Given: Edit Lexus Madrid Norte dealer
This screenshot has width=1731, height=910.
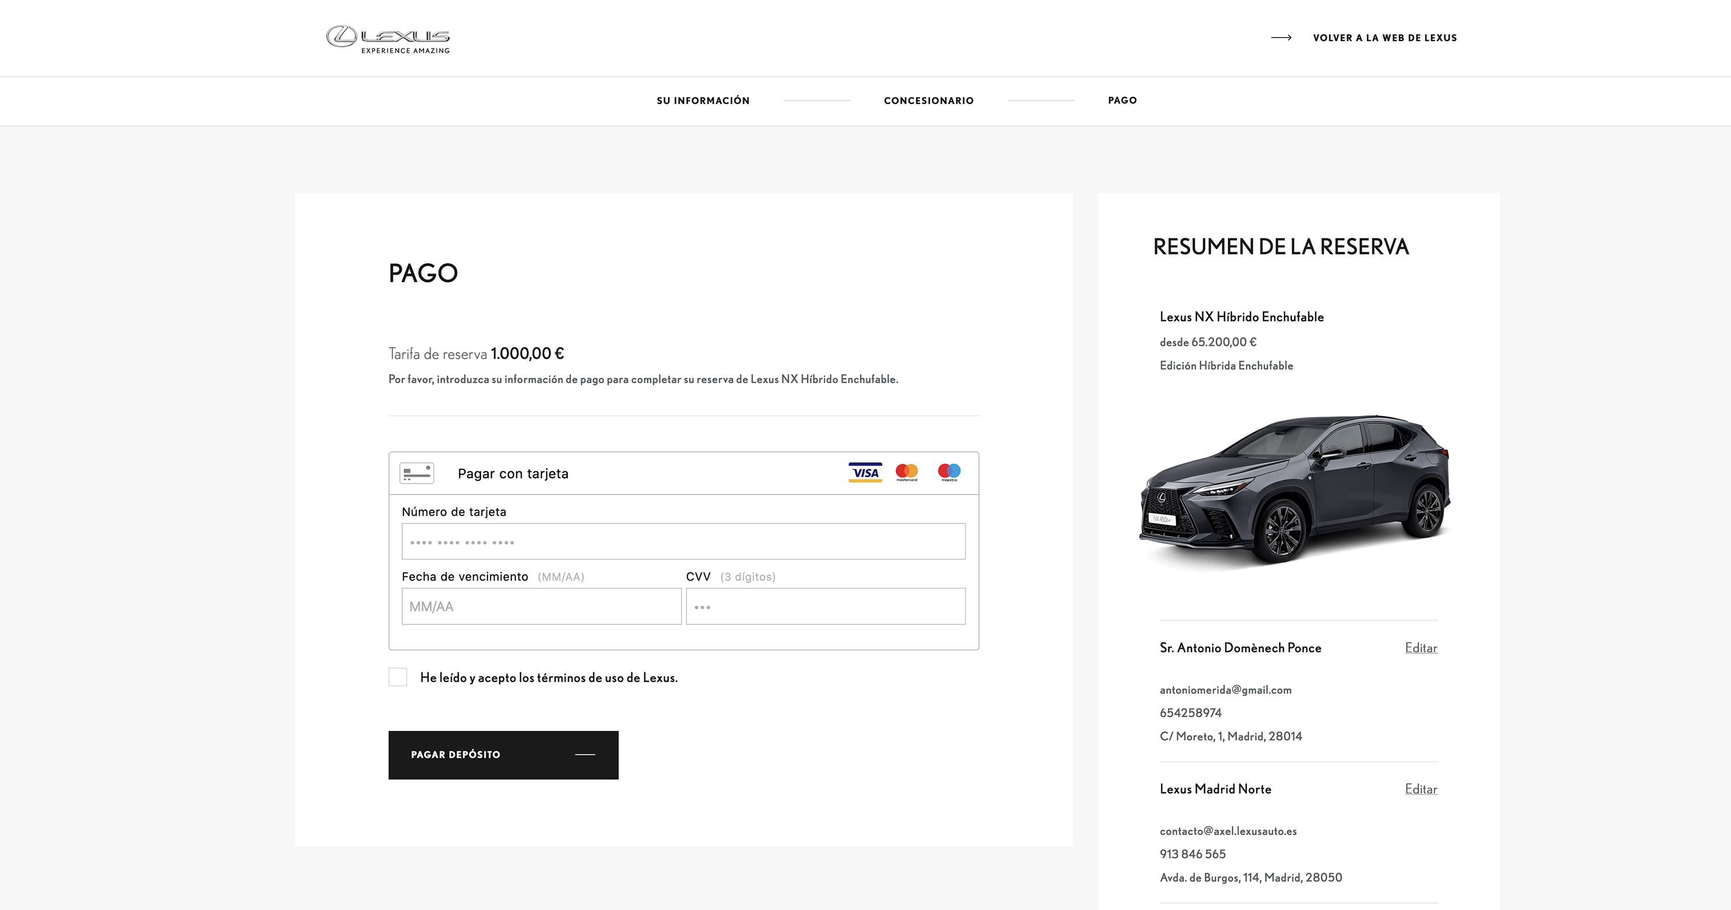Looking at the screenshot, I should (1421, 789).
